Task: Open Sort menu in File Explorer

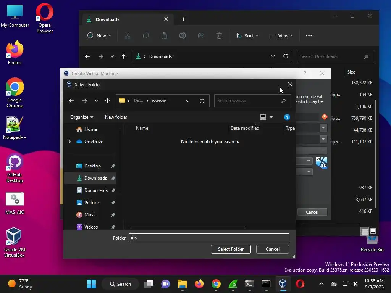Action: 247,35
